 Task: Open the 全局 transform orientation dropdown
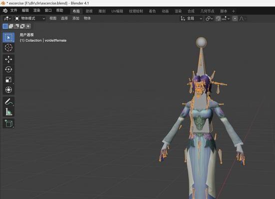(x=191, y=18)
